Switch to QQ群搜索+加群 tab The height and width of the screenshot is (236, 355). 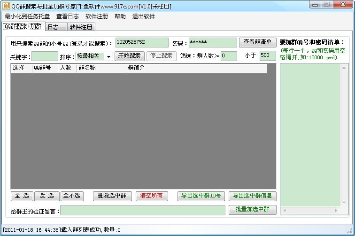[x=23, y=26]
